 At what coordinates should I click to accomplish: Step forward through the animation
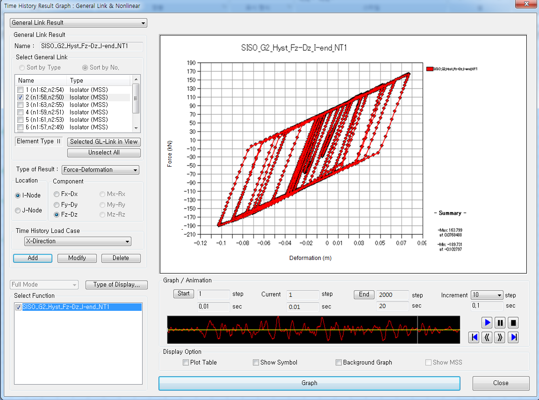point(500,337)
